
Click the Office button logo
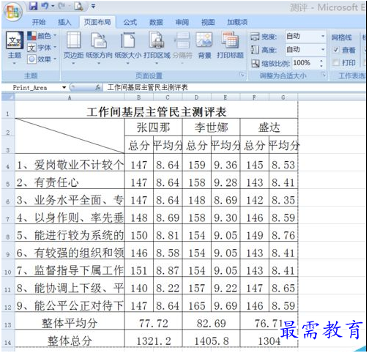[x=13, y=12]
